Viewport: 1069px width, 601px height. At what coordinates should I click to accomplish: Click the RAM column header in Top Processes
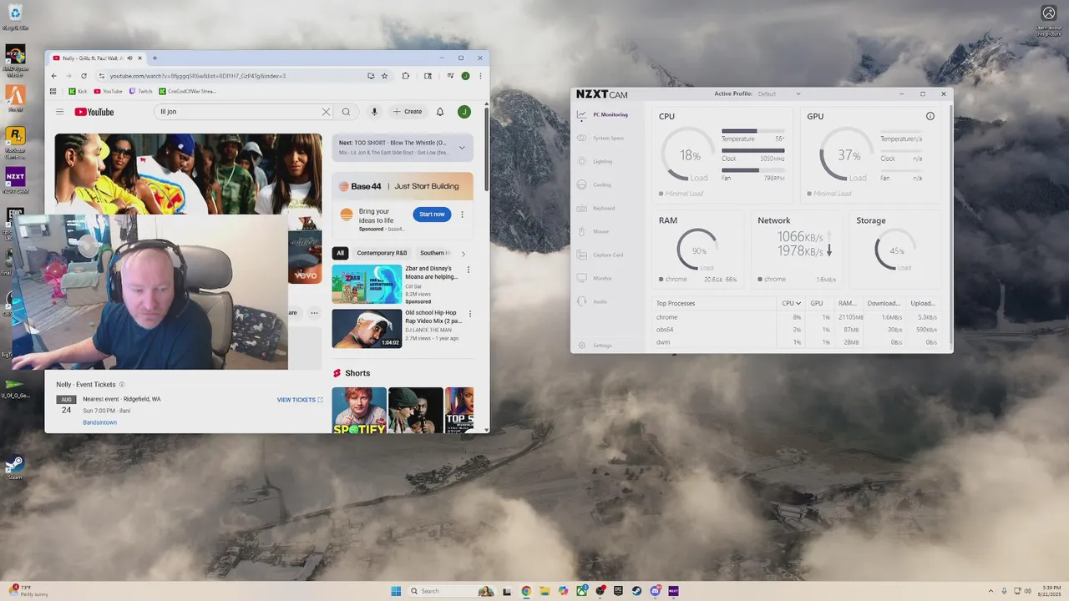(x=847, y=303)
